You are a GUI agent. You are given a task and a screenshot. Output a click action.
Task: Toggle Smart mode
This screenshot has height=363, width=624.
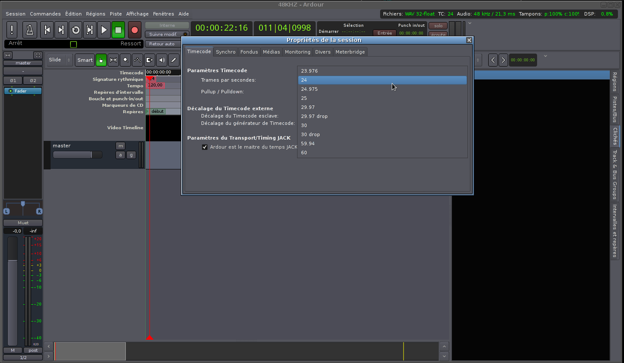(x=85, y=60)
